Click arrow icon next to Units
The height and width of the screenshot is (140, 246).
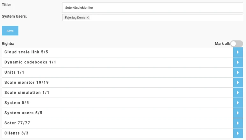[238, 72]
